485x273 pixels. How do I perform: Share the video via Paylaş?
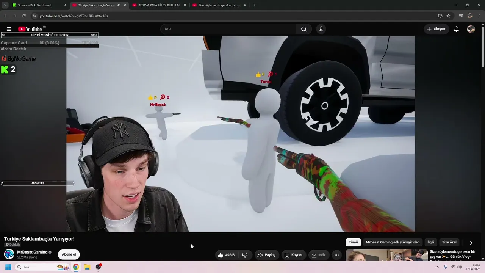266,255
